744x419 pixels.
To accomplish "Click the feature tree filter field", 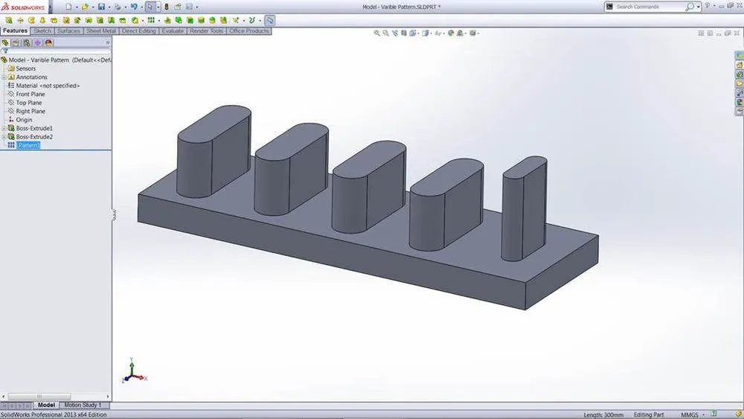I will [x=56, y=51].
